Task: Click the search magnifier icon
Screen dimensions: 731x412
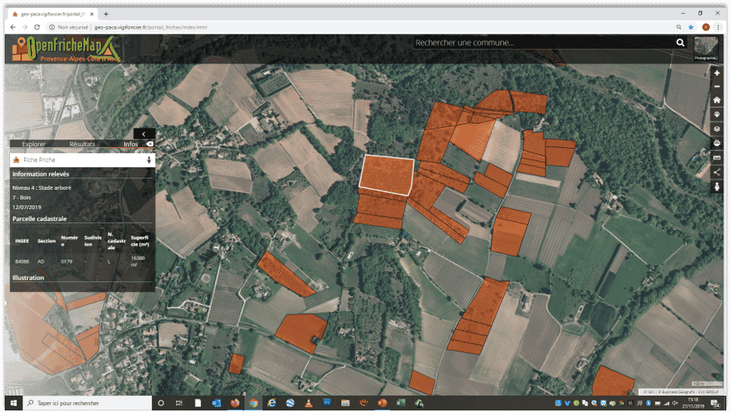Action: pyautogui.click(x=680, y=43)
